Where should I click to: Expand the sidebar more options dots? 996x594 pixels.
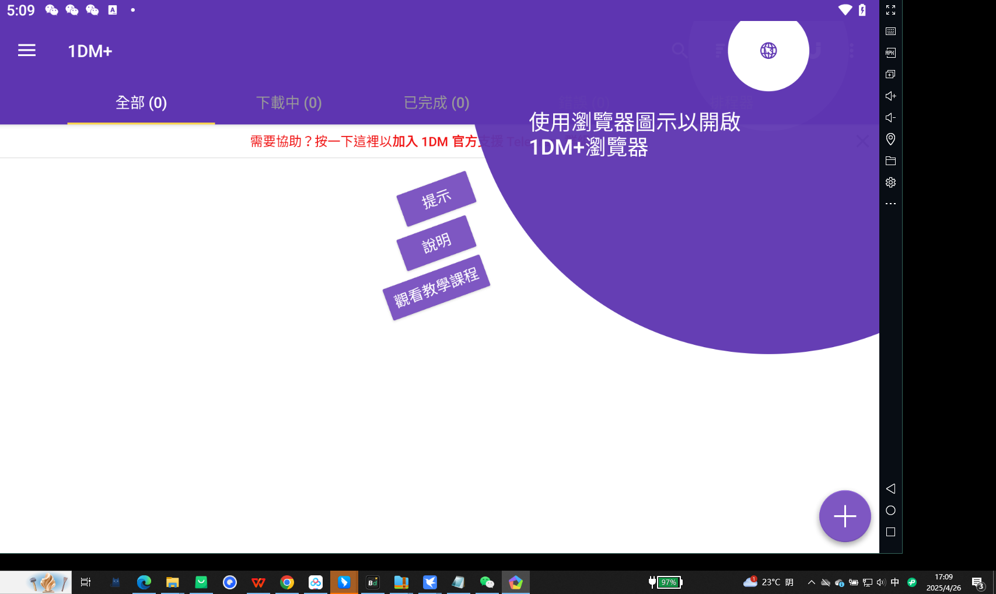890,204
